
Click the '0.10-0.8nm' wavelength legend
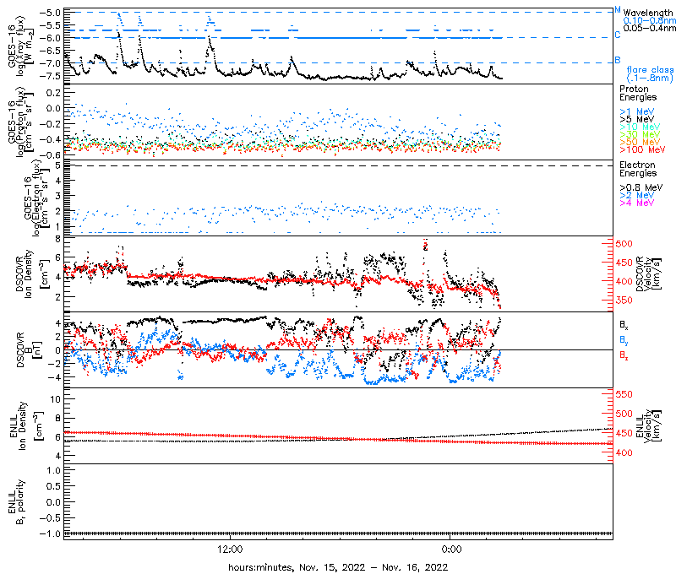(649, 20)
